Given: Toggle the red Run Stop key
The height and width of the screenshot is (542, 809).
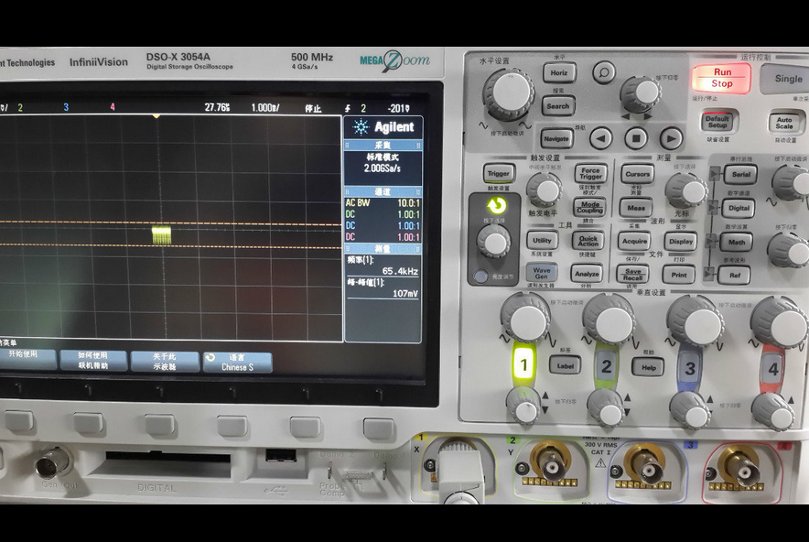Looking at the screenshot, I should pyautogui.click(x=721, y=78).
